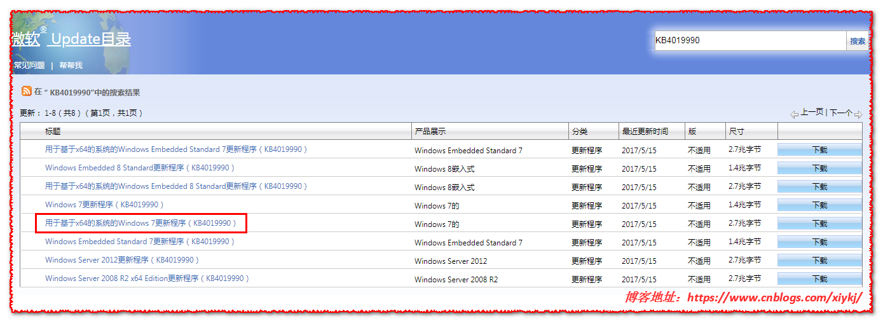Click date 2017/5/15 in Server 2008 R2 row
883x323 pixels.
point(639,279)
